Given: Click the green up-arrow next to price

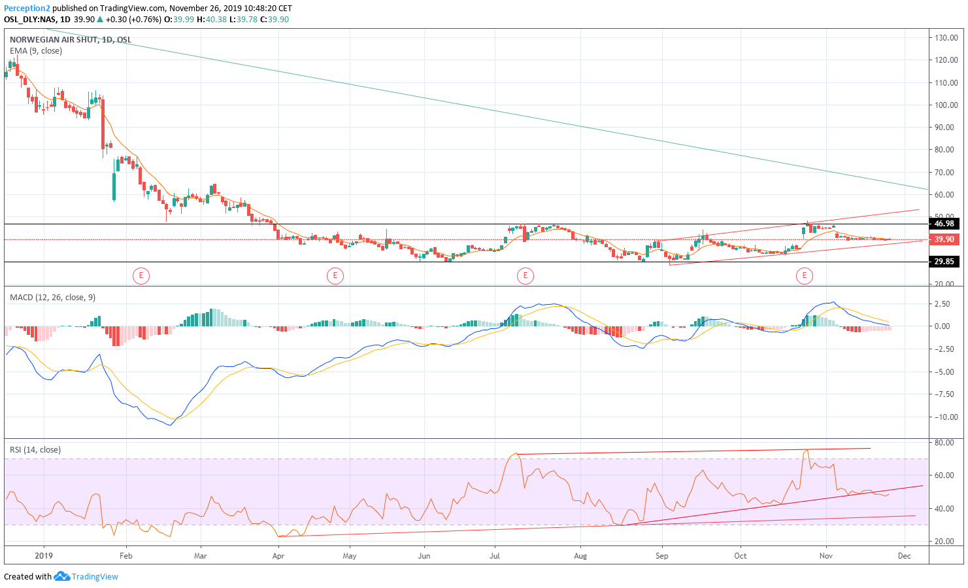Looking at the screenshot, I should tap(100, 20).
